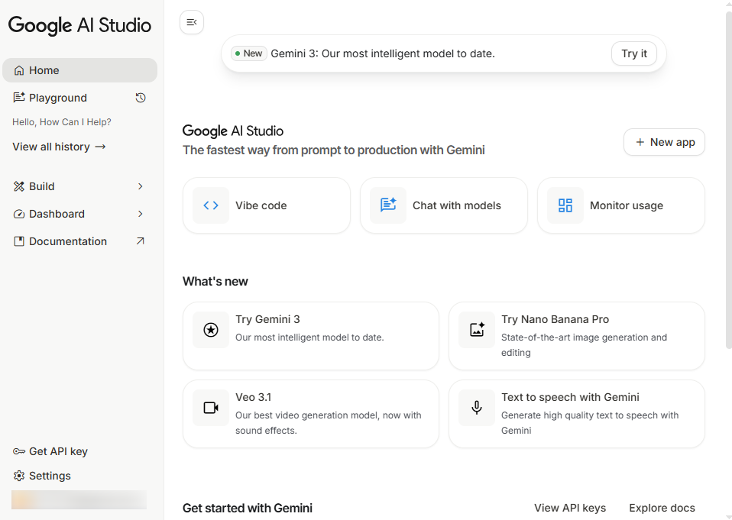Click the Vibe code brackets icon

[x=211, y=205]
